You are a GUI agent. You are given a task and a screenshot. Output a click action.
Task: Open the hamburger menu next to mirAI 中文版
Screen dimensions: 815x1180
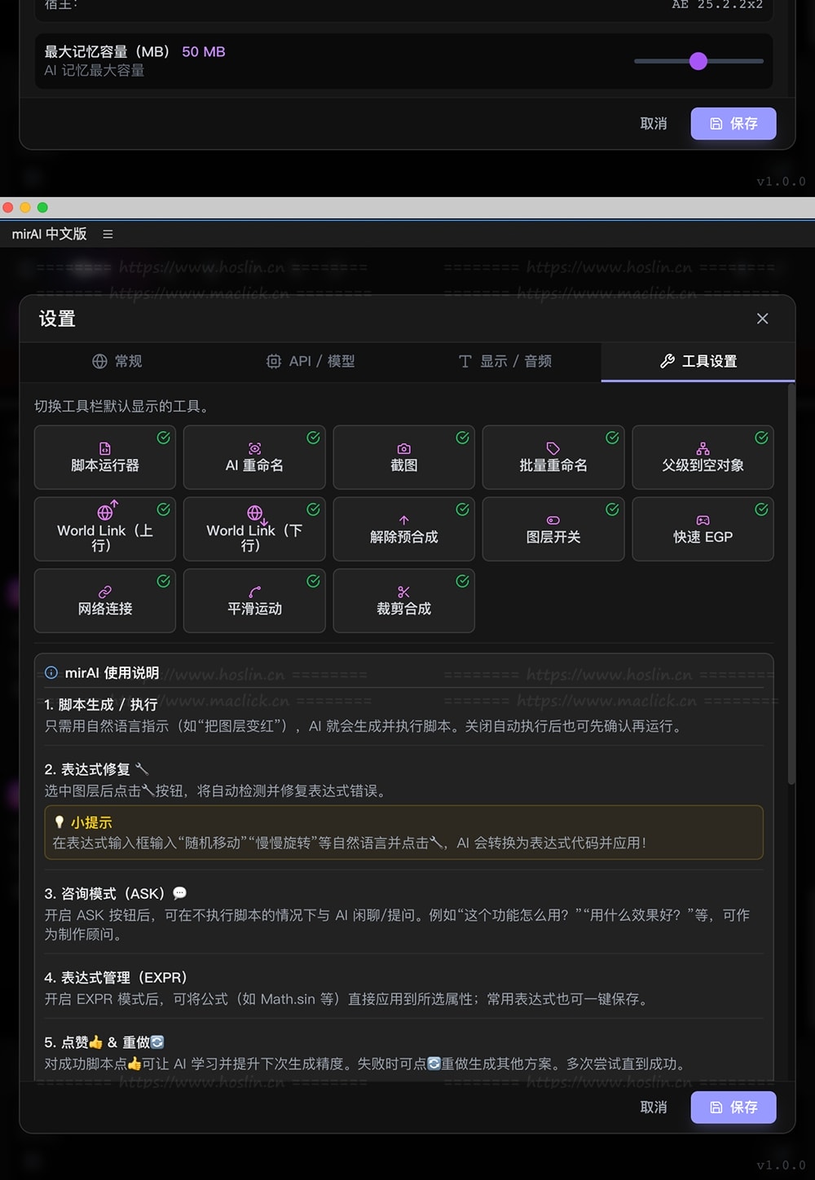pyautogui.click(x=108, y=235)
